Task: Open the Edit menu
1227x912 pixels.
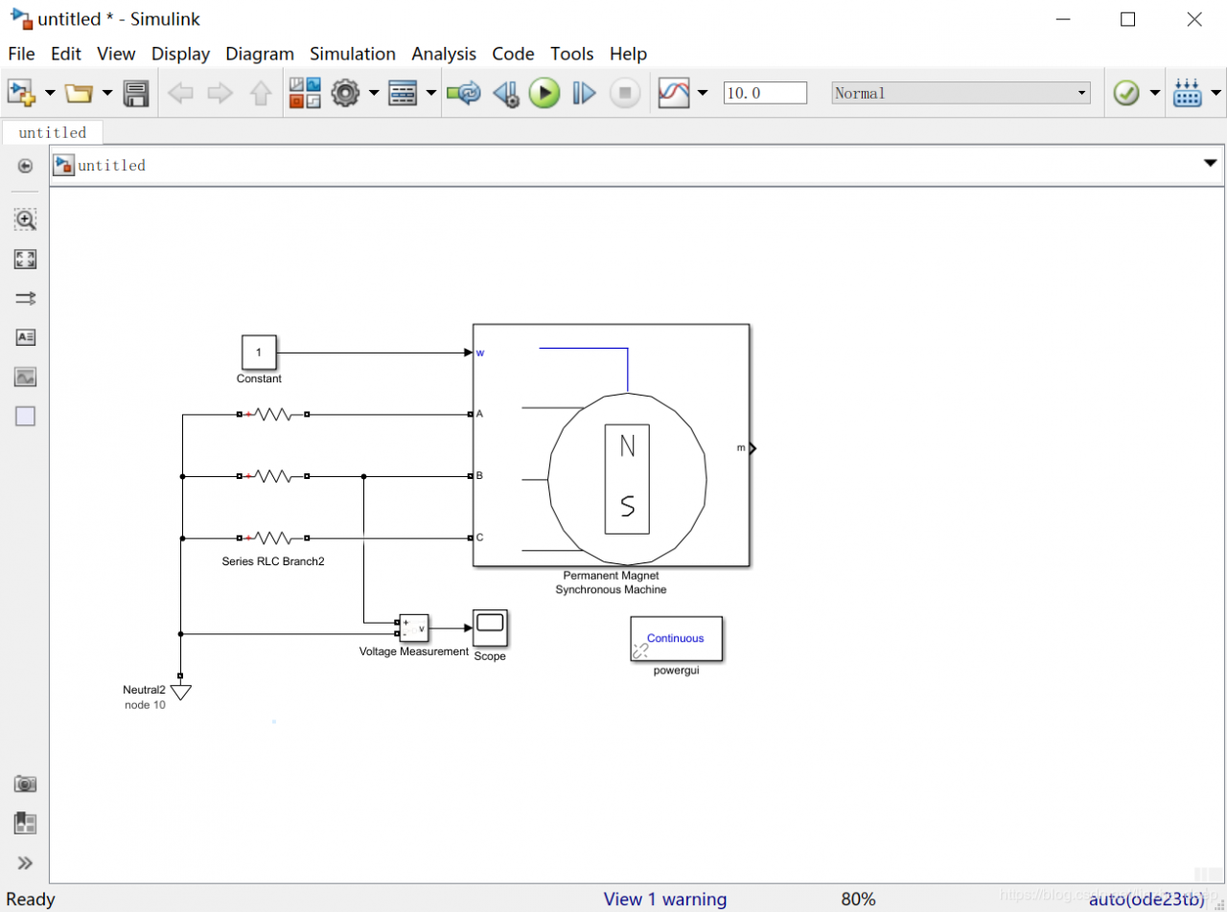Action: [x=66, y=54]
